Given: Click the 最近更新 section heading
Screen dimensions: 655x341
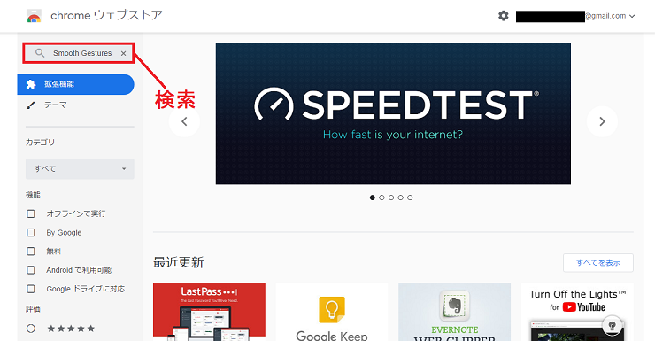Looking at the screenshot, I should [179, 262].
